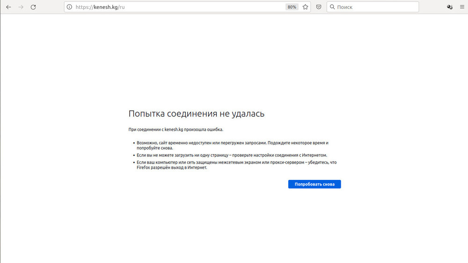Image resolution: width=468 pixels, height=263 pixels.
Task: Save the page to Pocket
Action: point(319,7)
